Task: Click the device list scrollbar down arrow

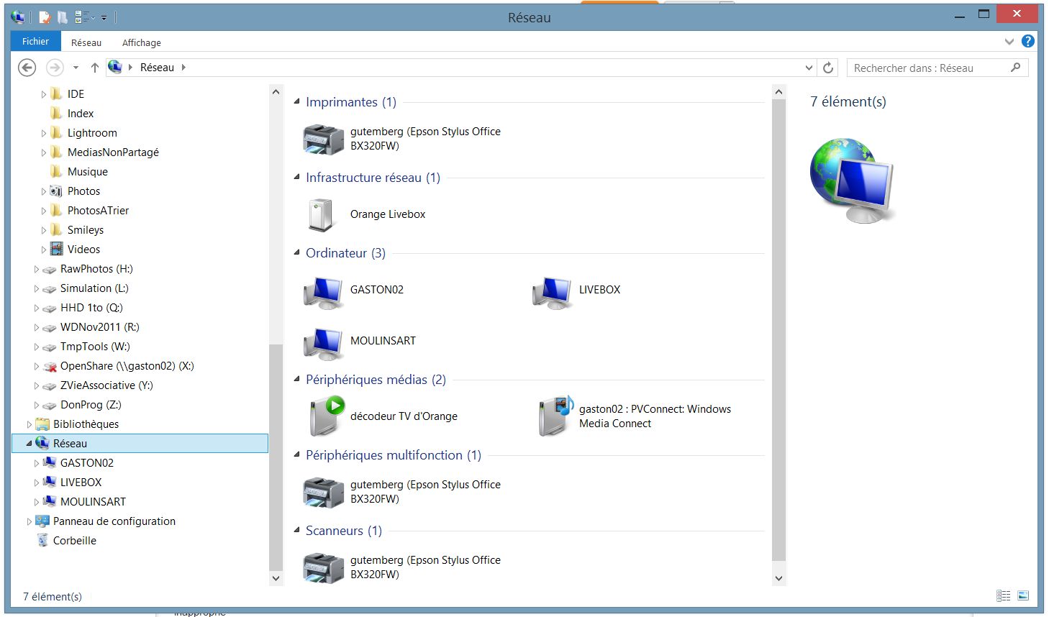Action: [x=778, y=578]
